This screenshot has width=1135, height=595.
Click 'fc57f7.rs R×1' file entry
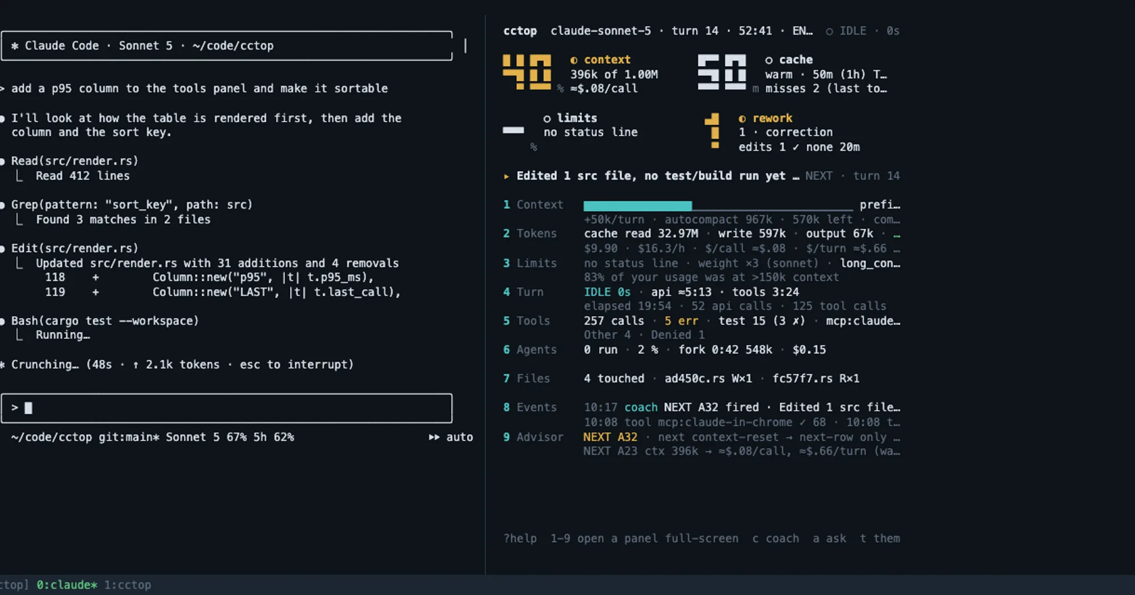pos(816,379)
